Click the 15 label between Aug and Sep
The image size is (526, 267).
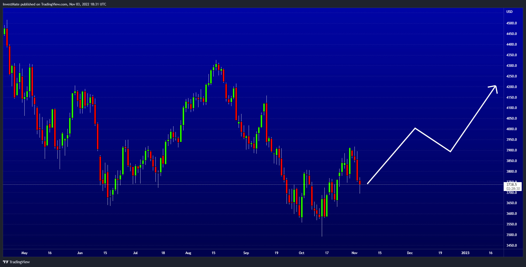click(213, 253)
